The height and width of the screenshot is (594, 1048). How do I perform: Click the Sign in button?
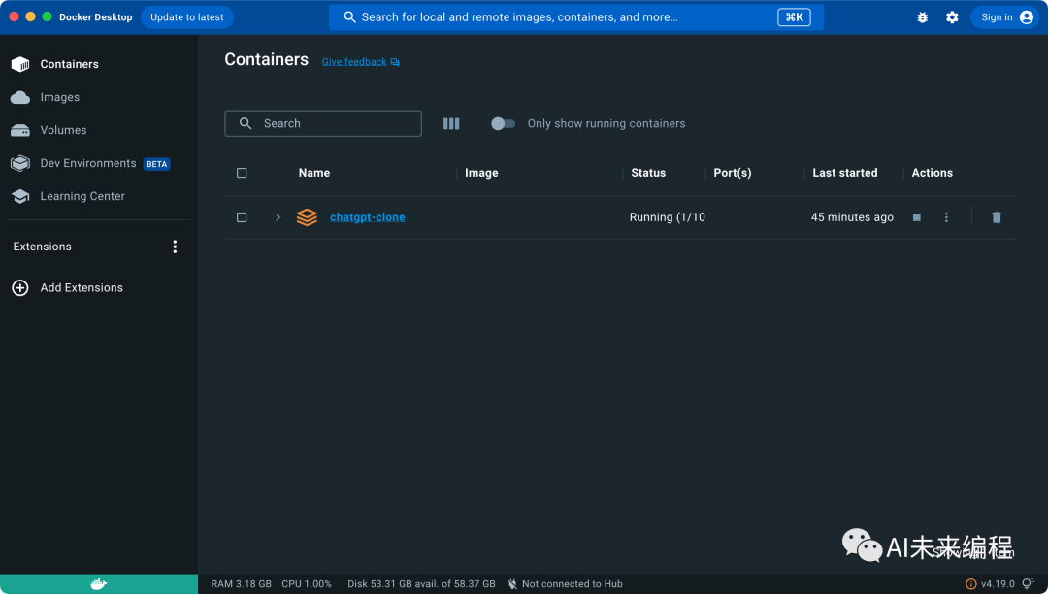1005,17
